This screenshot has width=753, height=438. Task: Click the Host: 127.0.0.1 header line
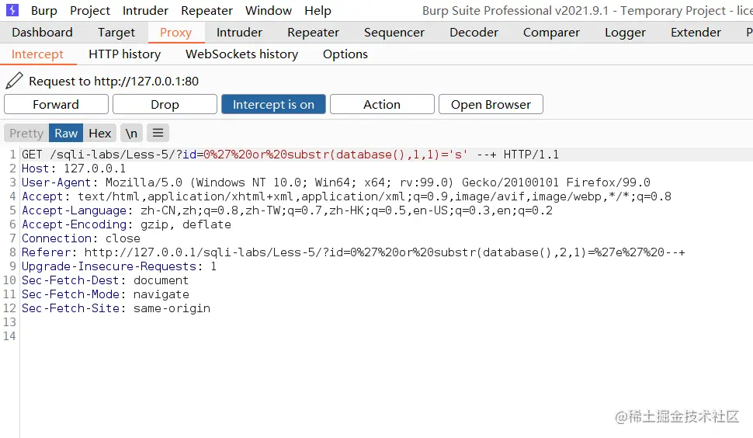pos(74,169)
